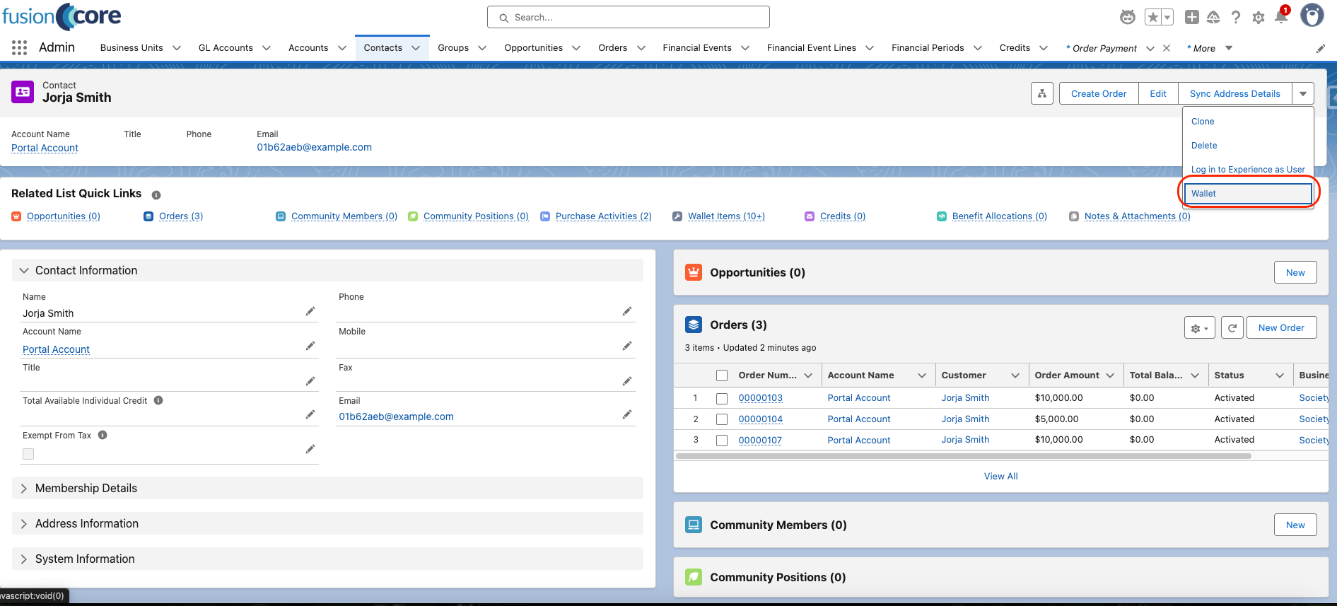The width and height of the screenshot is (1337, 606).
Task: Click the fusioncore logo
Action: click(62, 16)
